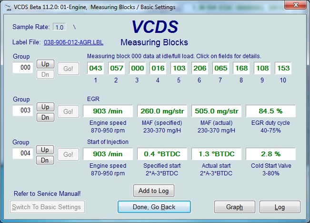Click the 84.5 % EGR duty cycle field
Image resolution: width=310 pixels, height=223 pixels.
pyautogui.click(x=270, y=111)
